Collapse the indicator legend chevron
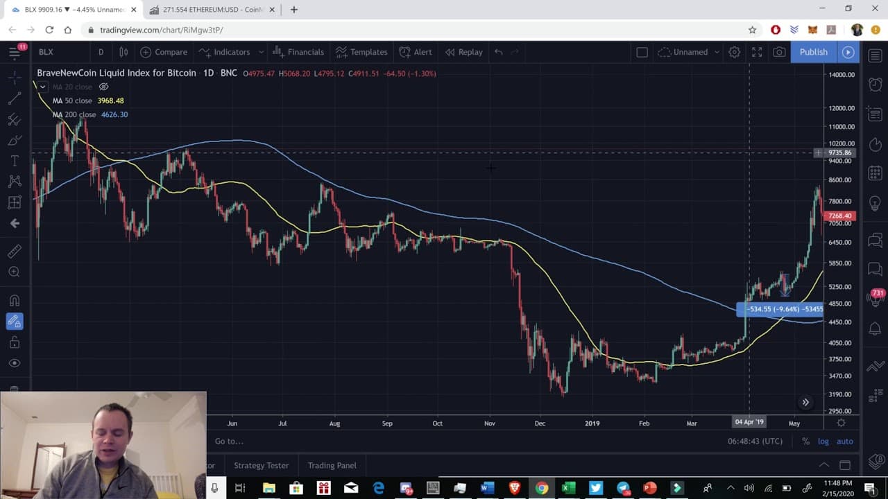This screenshot has height=499, width=888. click(x=42, y=87)
